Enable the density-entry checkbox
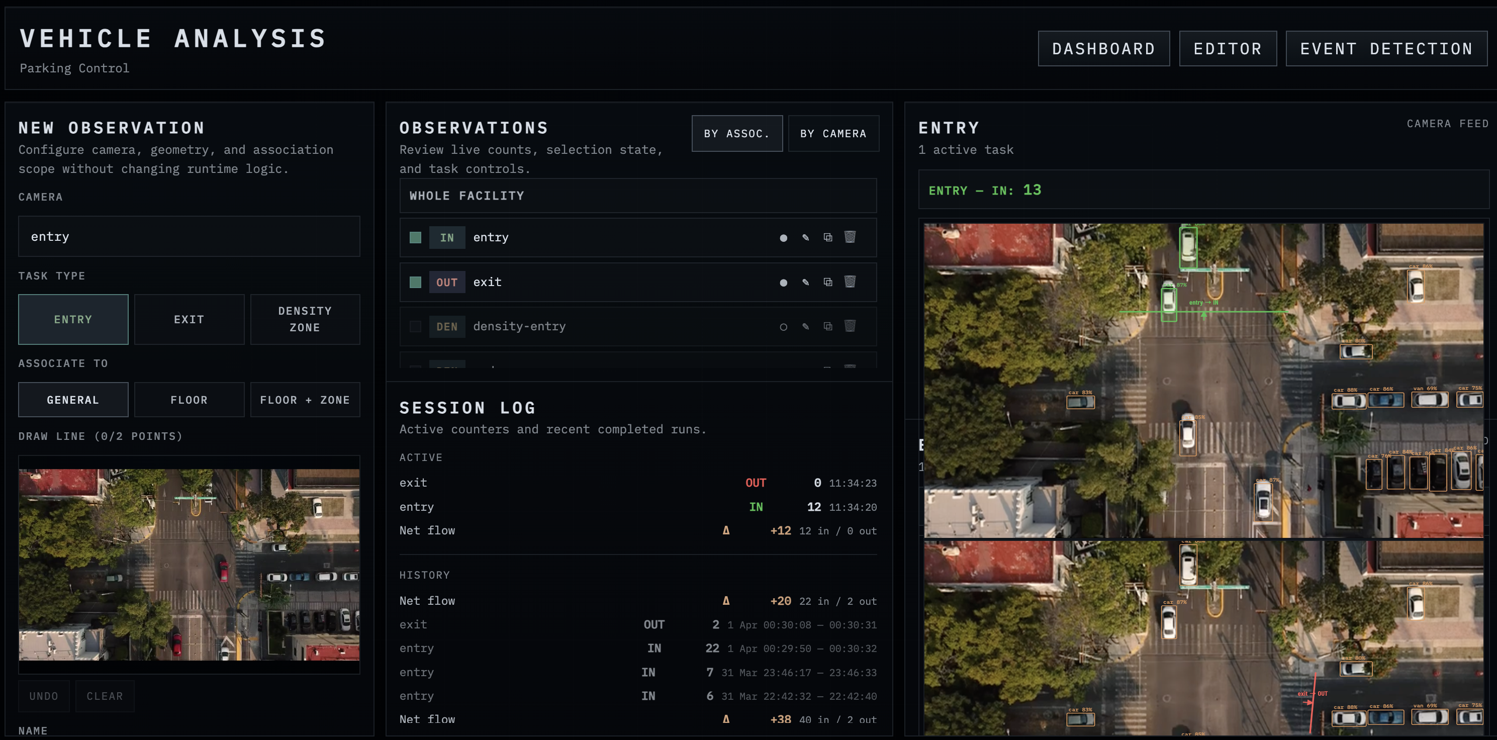Image resolution: width=1497 pixels, height=740 pixels. pos(416,327)
